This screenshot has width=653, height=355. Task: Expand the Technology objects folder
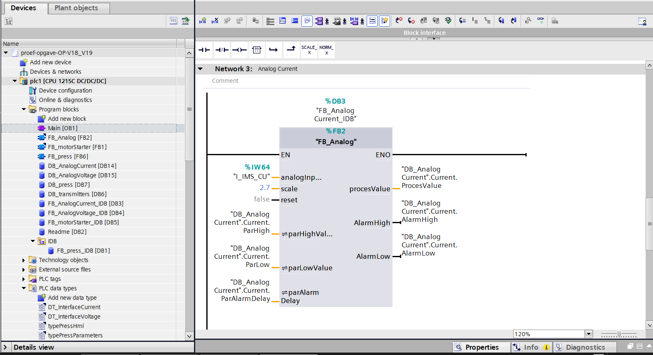24,260
